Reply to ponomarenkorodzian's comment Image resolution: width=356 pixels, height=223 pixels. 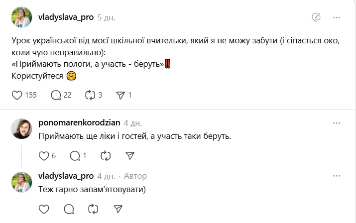click(75, 156)
